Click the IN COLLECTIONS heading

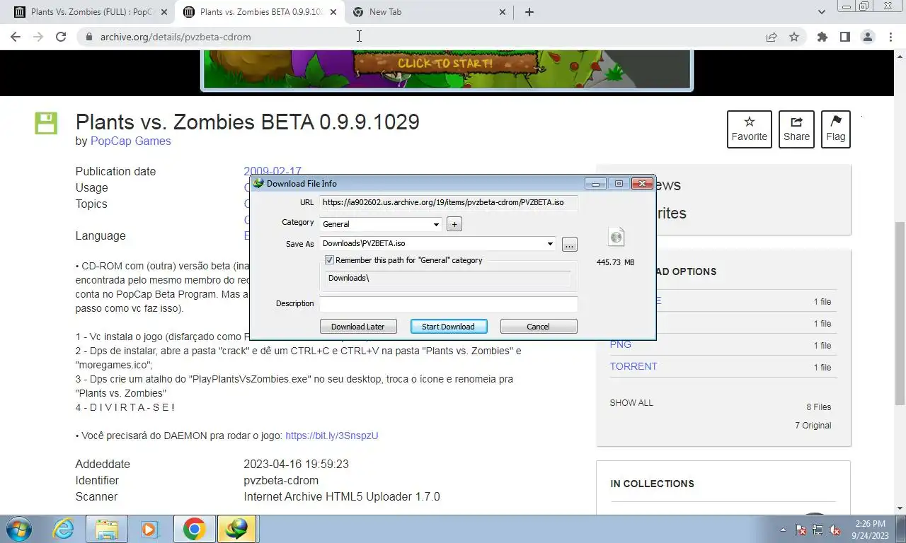click(652, 484)
